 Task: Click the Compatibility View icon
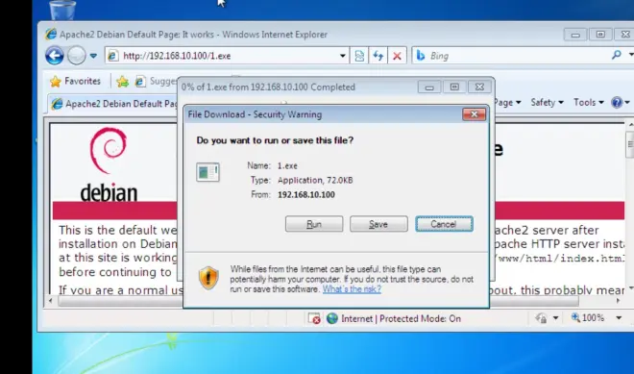(x=359, y=56)
